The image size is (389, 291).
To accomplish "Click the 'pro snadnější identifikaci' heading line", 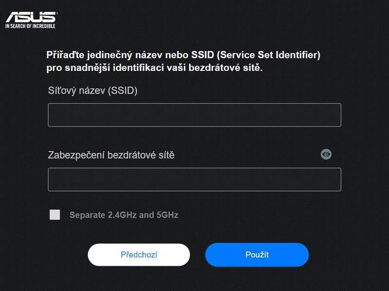I will tap(155, 68).
